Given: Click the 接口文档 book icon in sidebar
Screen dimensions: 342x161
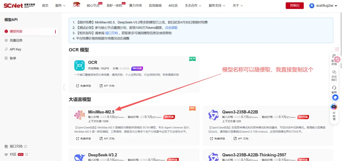Looking at the screenshot, I should [x=6, y=146].
